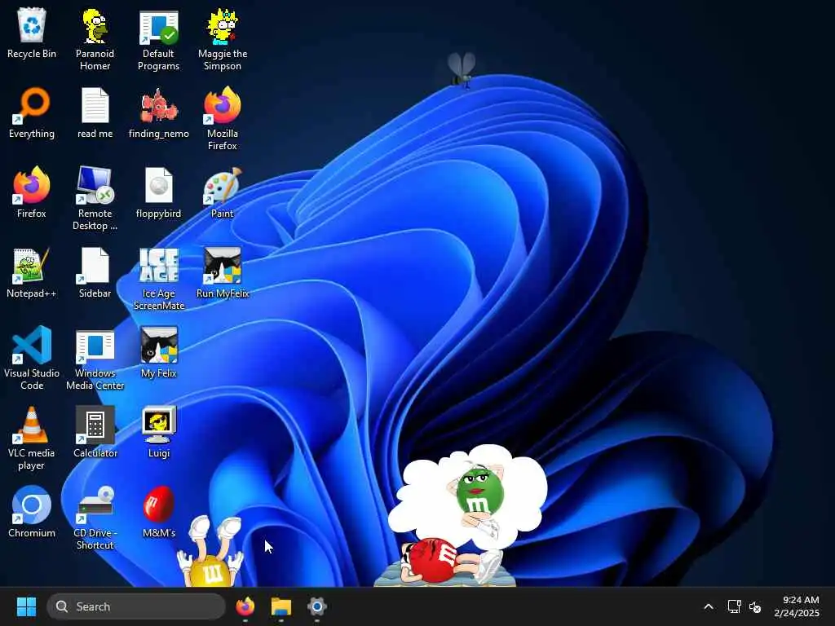
Task: Click the fly screenmate on the wallpaper
Action: coord(462,69)
